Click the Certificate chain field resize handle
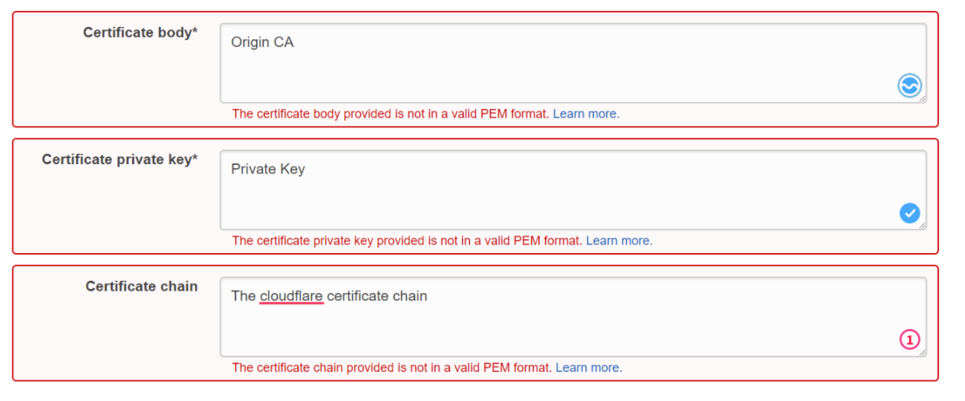This screenshot has width=965, height=401. [922, 353]
